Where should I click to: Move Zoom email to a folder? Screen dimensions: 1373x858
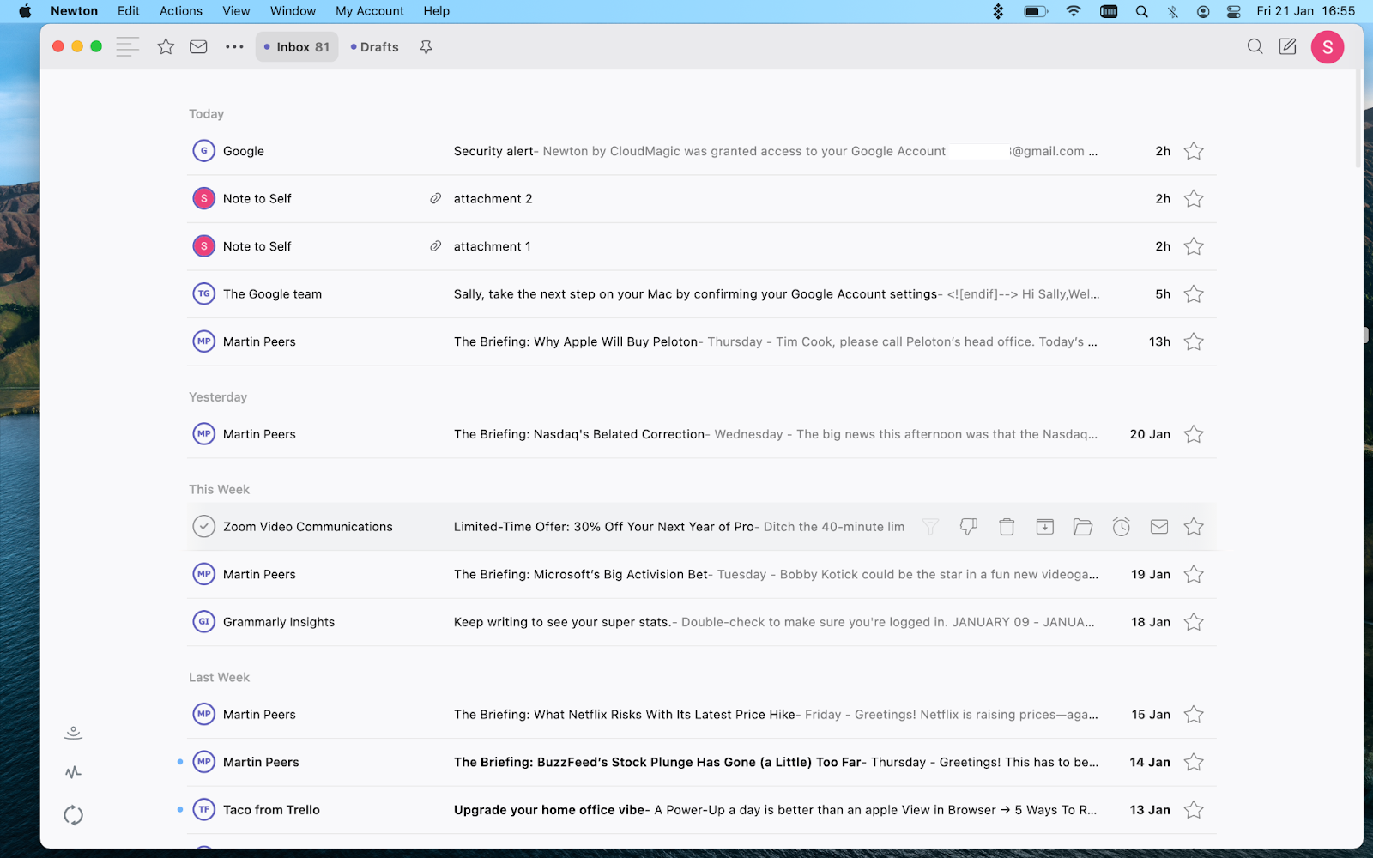[x=1083, y=527]
